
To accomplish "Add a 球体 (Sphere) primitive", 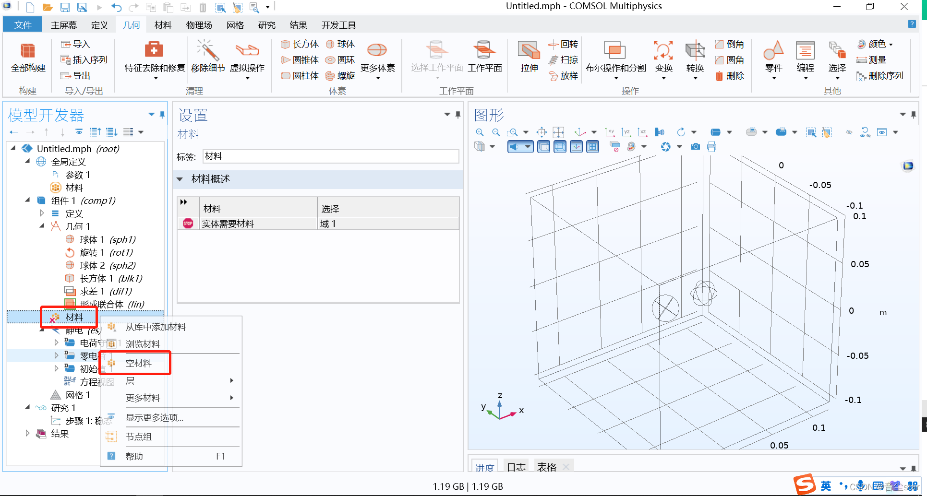I will click(340, 44).
